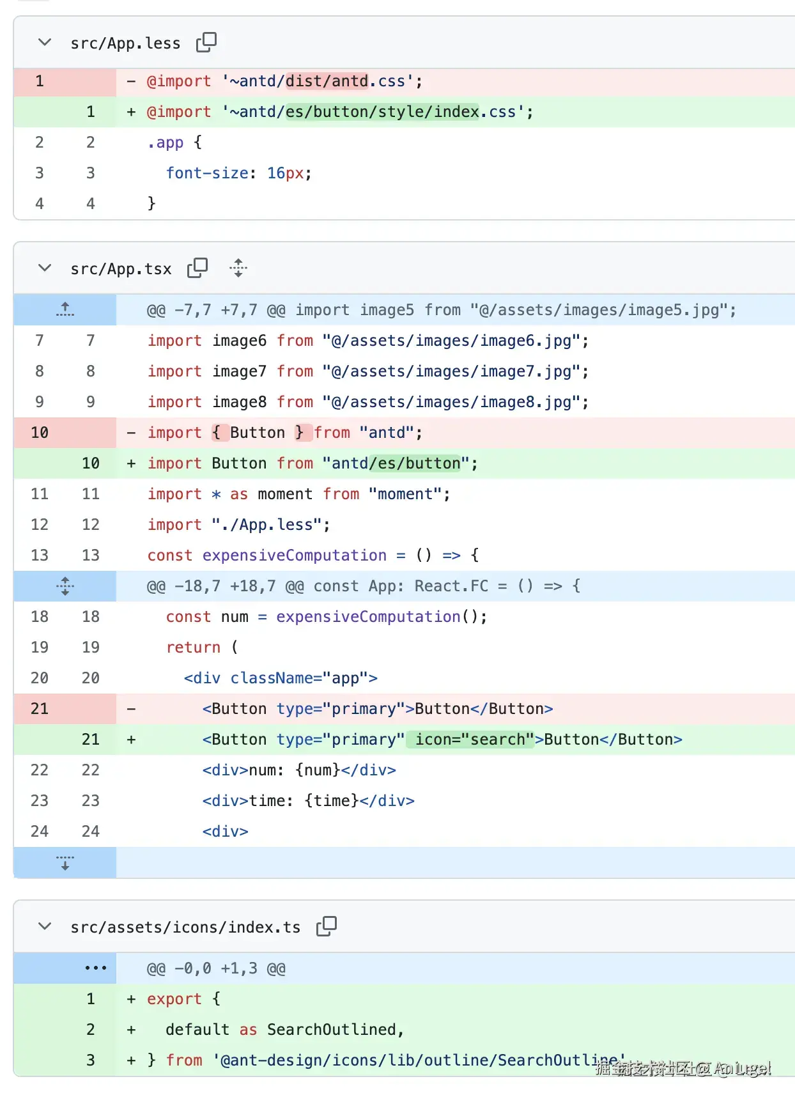Click the src/App.less file name
Viewport: 795px width, 1102px height.
[125, 43]
